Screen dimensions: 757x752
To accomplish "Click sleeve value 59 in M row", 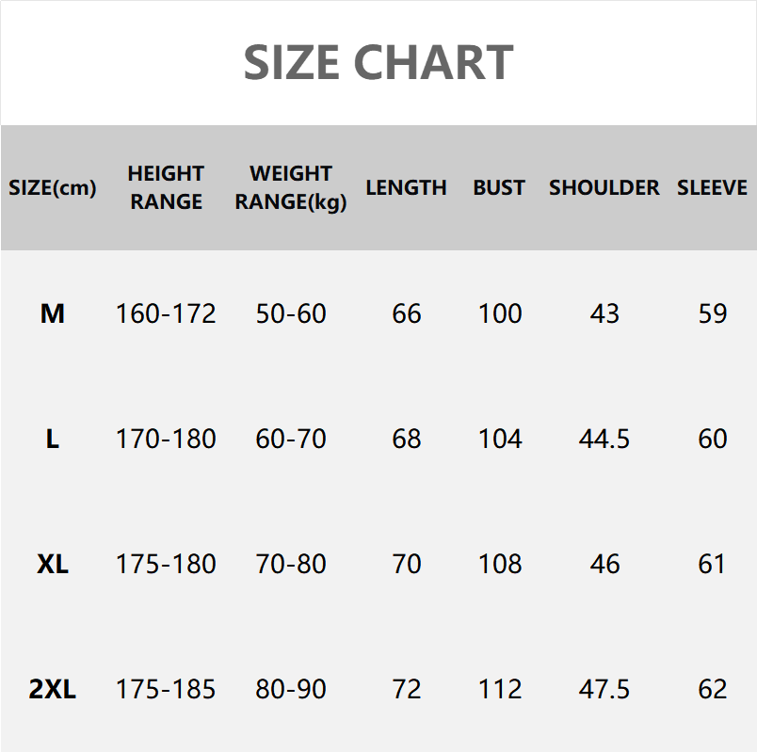I will 713,313.
